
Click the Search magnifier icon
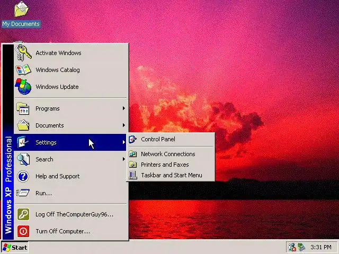click(23, 159)
